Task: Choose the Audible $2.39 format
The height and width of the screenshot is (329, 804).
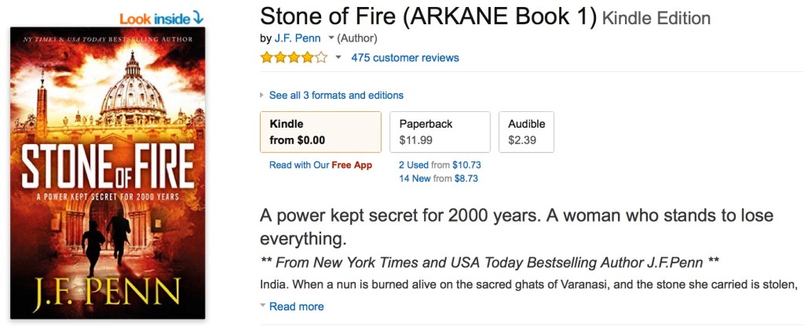Action: pyautogui.click(x=526, y=132)
